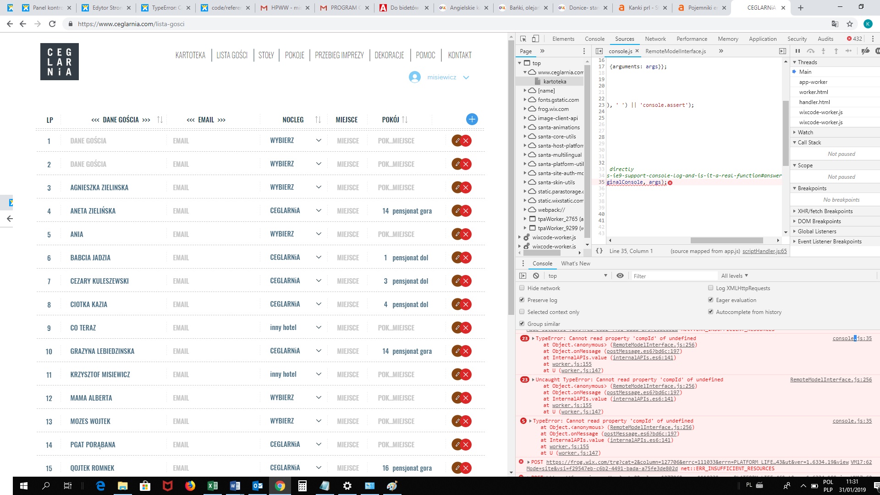
Task: Delete guest Babcia Jadzia with the red X
Action: pos(466,258)
